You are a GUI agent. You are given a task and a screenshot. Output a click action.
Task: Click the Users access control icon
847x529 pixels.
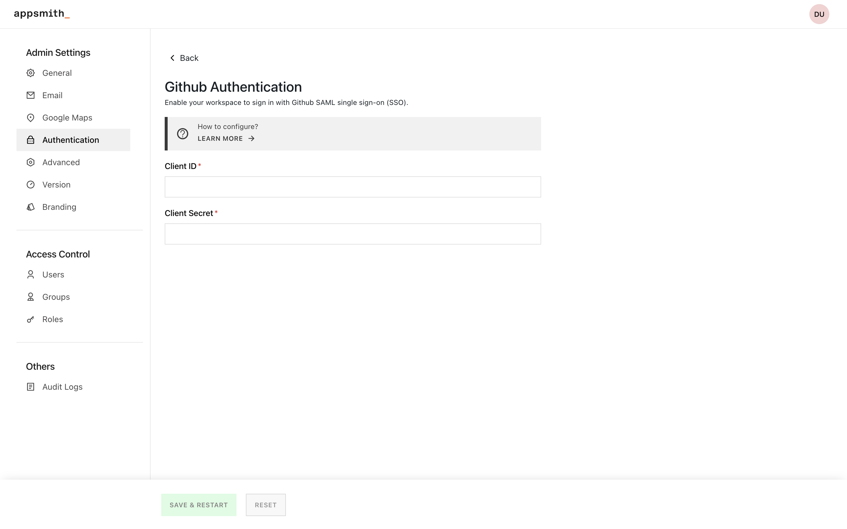pos(31,274)
